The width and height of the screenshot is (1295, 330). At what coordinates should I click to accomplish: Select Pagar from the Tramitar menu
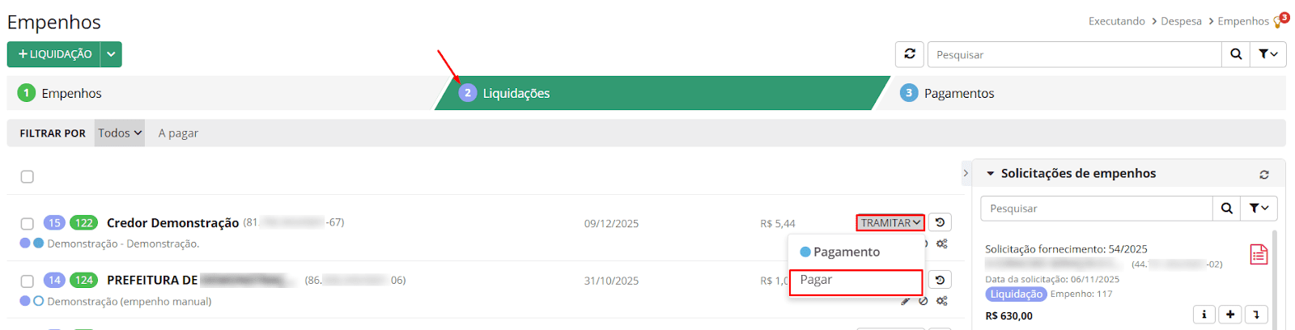click(x=856, y=281)
